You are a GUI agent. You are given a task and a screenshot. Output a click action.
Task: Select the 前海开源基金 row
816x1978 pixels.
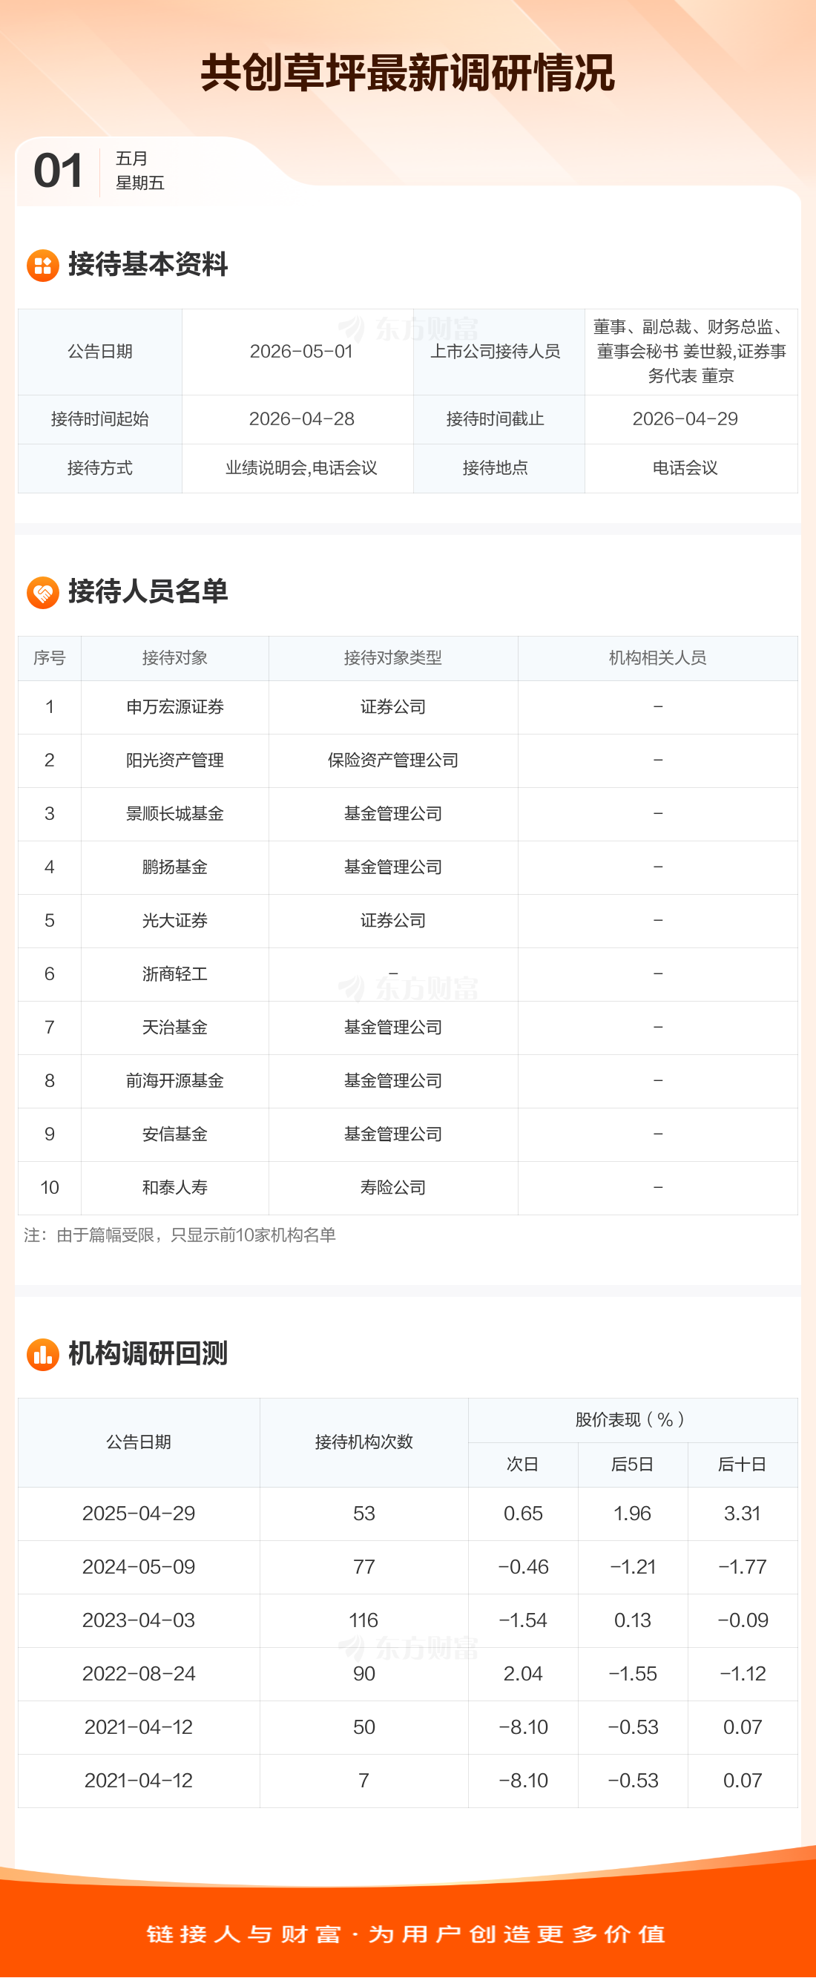coord(175,1081)
